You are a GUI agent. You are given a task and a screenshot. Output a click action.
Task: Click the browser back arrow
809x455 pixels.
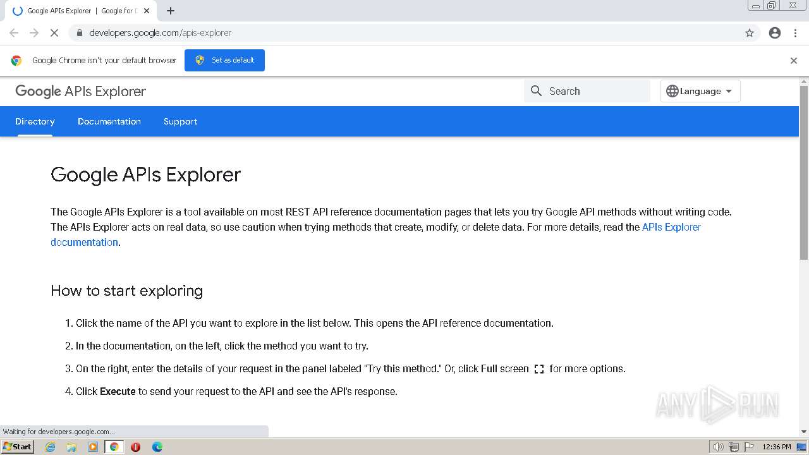14,33
